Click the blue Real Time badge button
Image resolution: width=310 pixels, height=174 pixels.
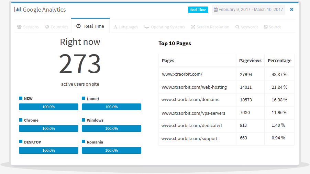[198, 10]
